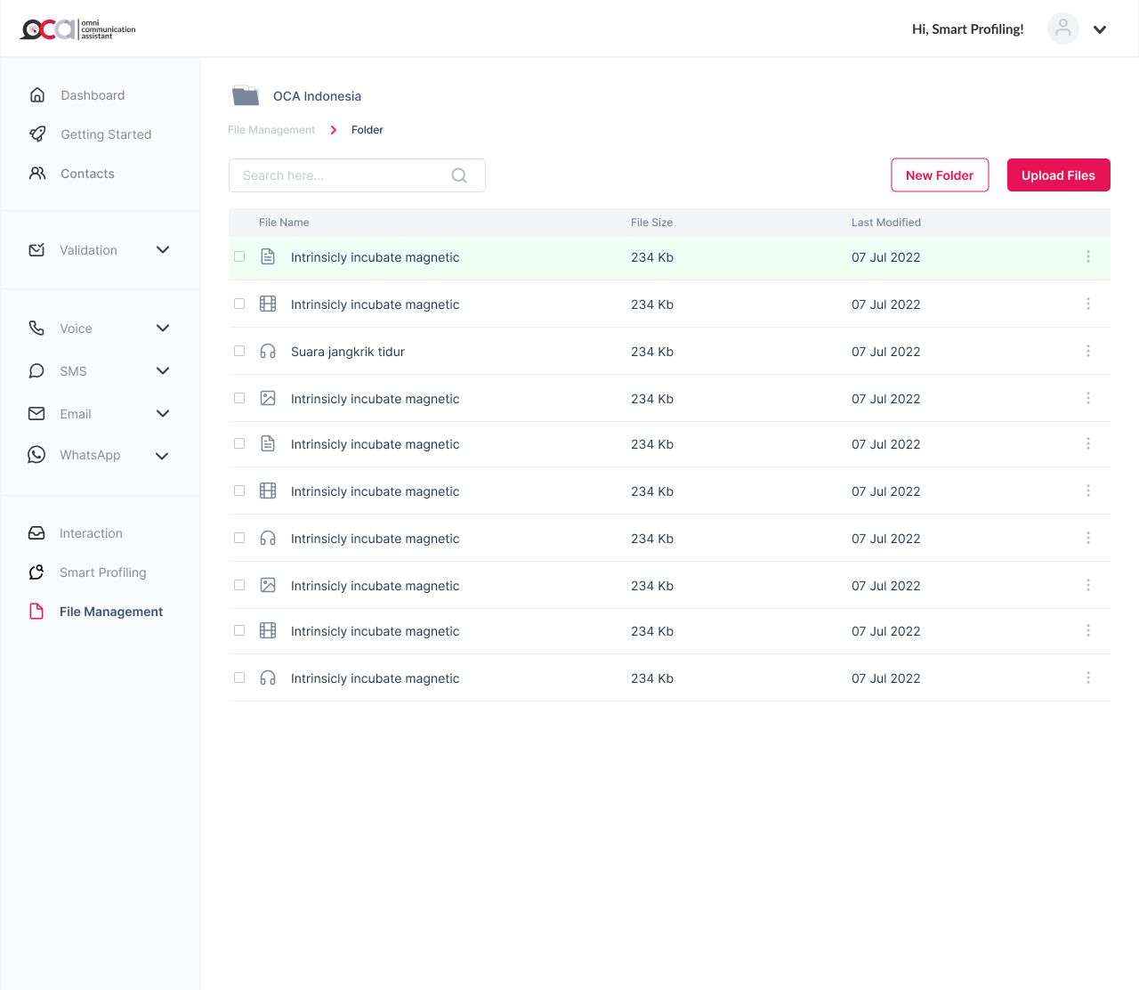The height and width of the screenshot is (990, 1139).
Task: Click the Upload Files button
Action: [1058, 175]
